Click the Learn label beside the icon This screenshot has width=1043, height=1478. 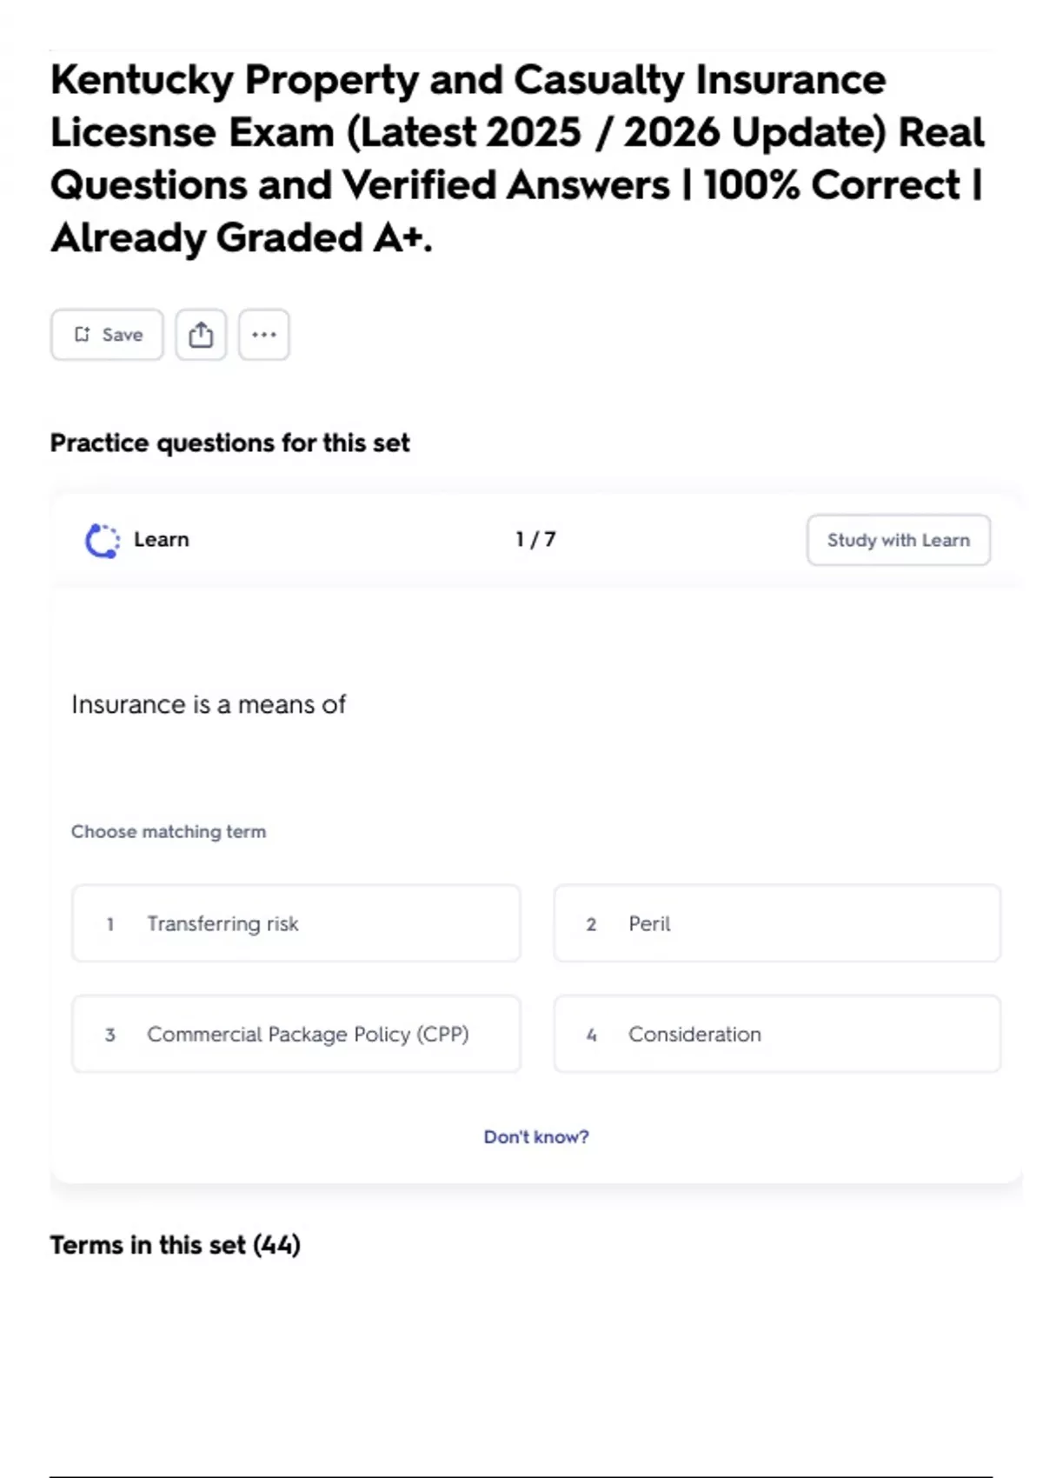161,540
